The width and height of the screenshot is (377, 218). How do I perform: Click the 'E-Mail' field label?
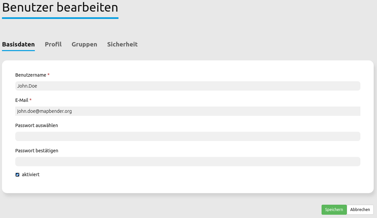22,100
